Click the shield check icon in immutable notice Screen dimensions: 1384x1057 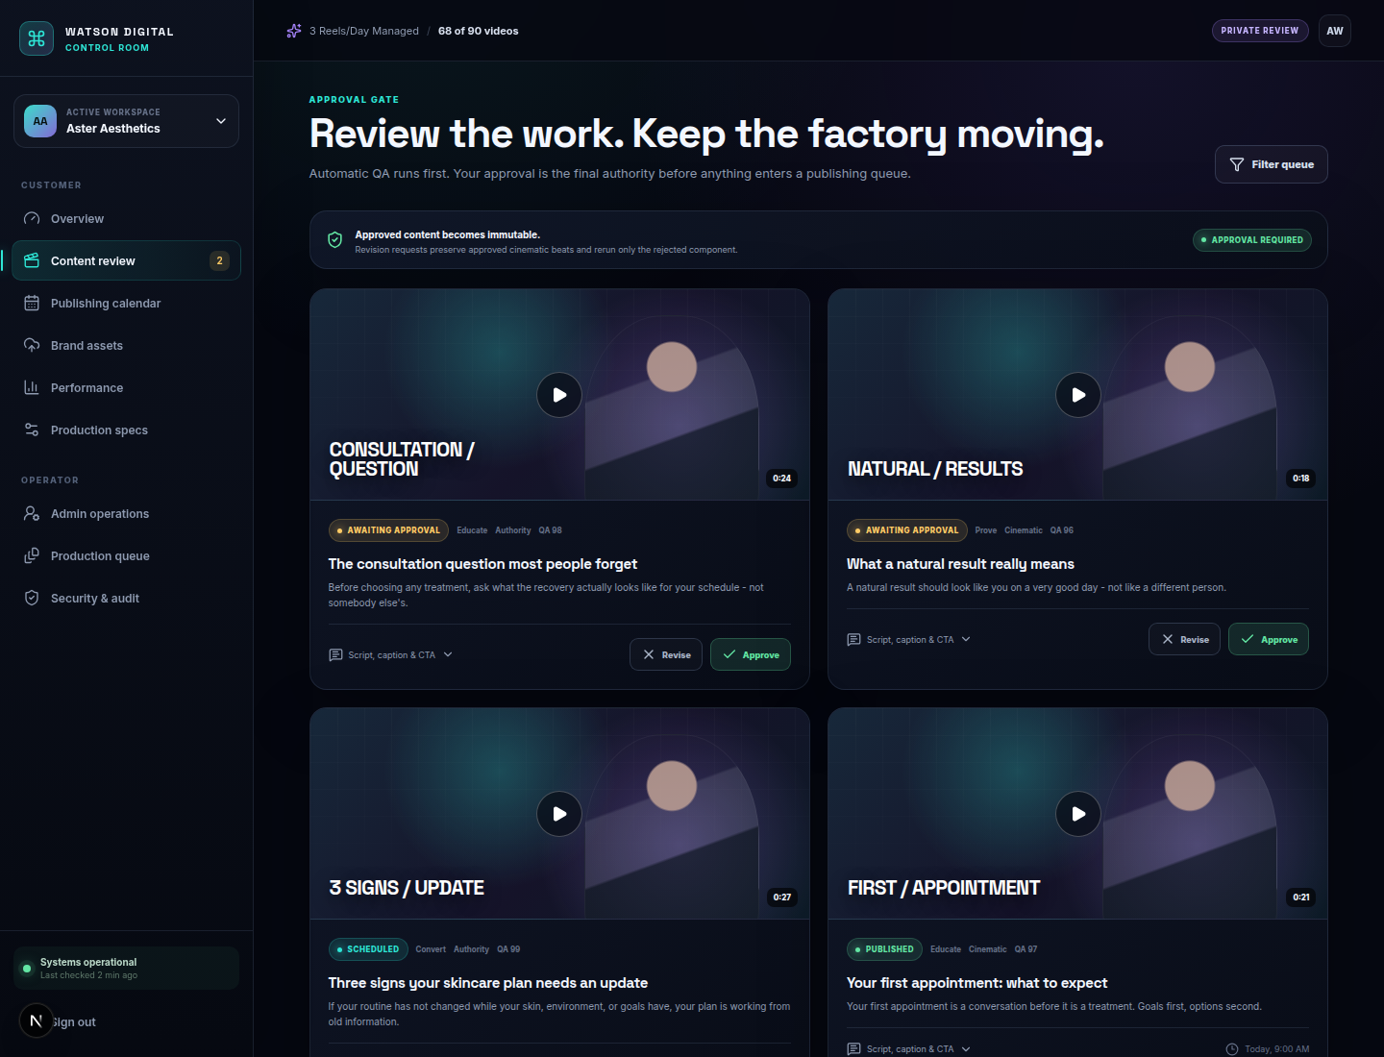(x=335, y=240)
